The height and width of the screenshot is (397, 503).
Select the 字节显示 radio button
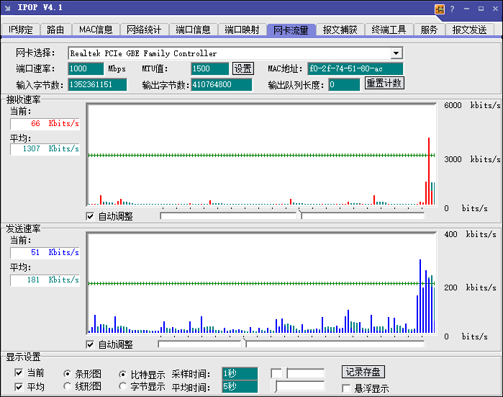[123, 387]
